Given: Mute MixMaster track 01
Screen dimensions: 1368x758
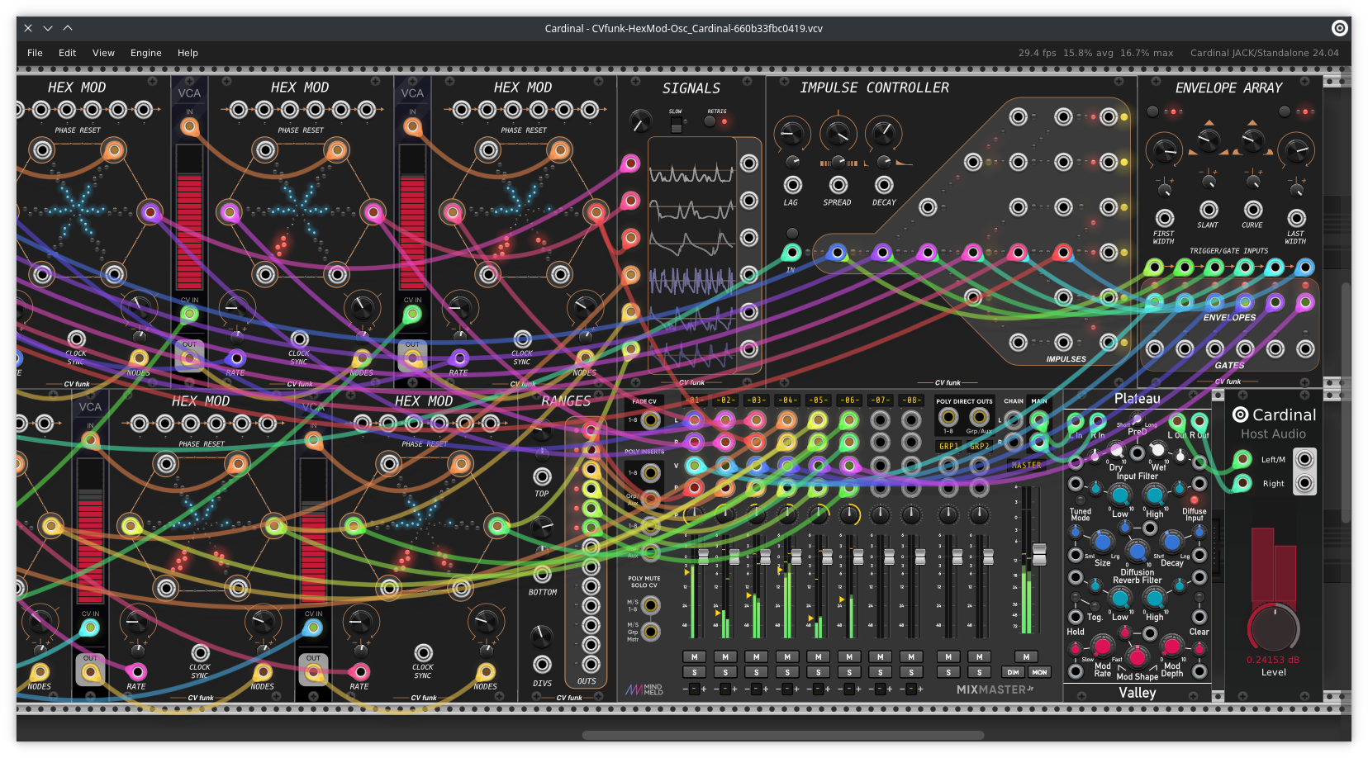Looking at the screenshot, I should 694,657.
